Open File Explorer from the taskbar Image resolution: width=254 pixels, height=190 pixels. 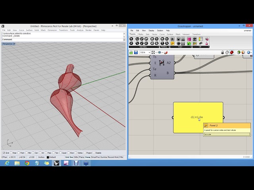point(17,163)
